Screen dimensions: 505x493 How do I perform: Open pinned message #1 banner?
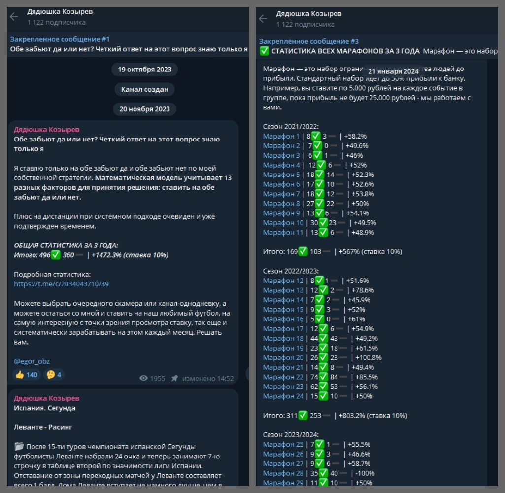tap(128, 44)
